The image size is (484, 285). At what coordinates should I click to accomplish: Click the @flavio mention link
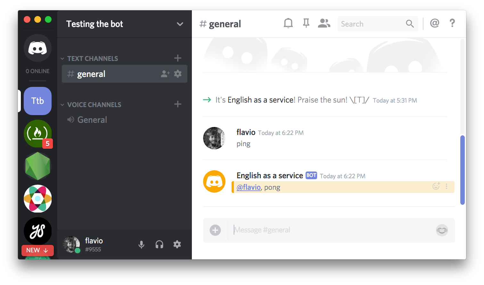(x=249, y=187)
